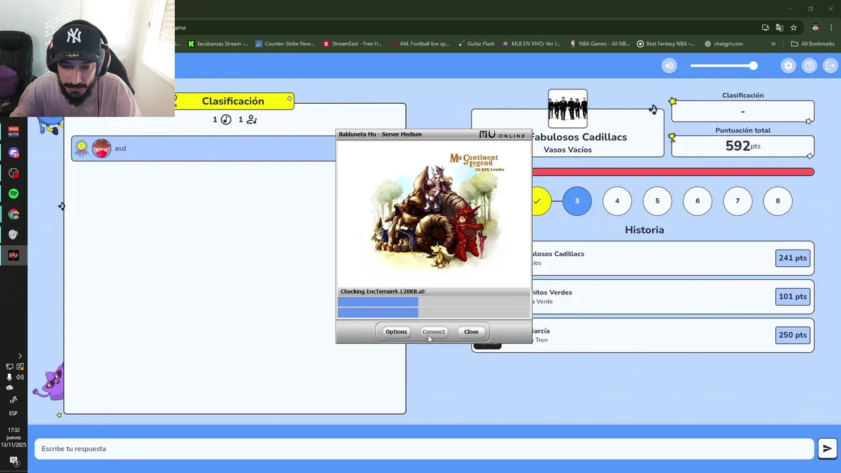This screenshot has width=841, height=473.
Task: Click Connect in the Balduneta Mu launcher
Action: coord(434,332)
